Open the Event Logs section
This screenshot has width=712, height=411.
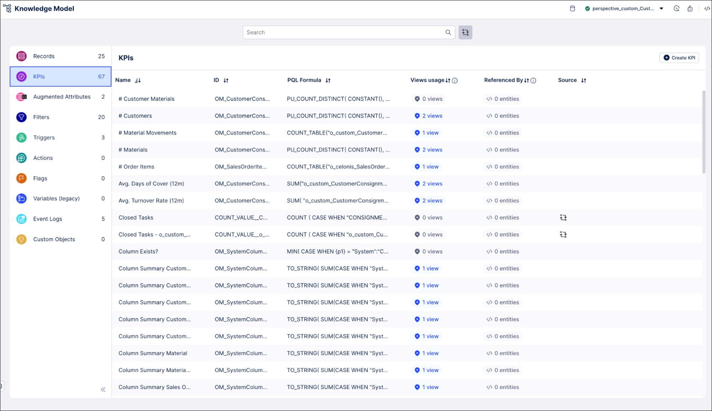[60, 219]
